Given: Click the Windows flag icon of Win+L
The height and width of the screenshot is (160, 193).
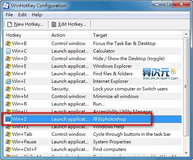Looking at the screenshot, I should point(8,89).
